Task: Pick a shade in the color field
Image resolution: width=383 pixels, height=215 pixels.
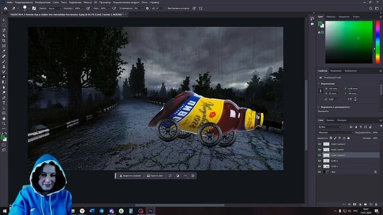Action: point(349,42)
